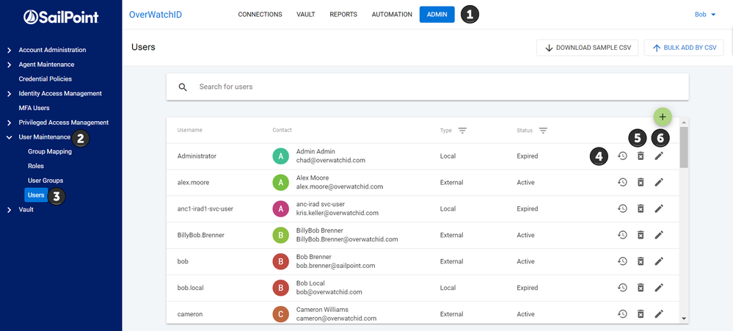Image resolution: width=733 pixels, height=331 pixels.
Task: Delete the alex.moore user
Action: pos(641,182)
